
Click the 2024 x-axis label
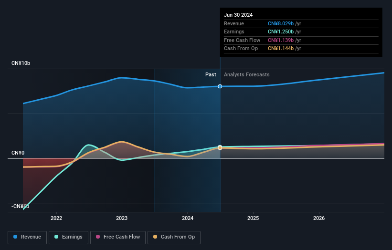click(x=188, y=218)
